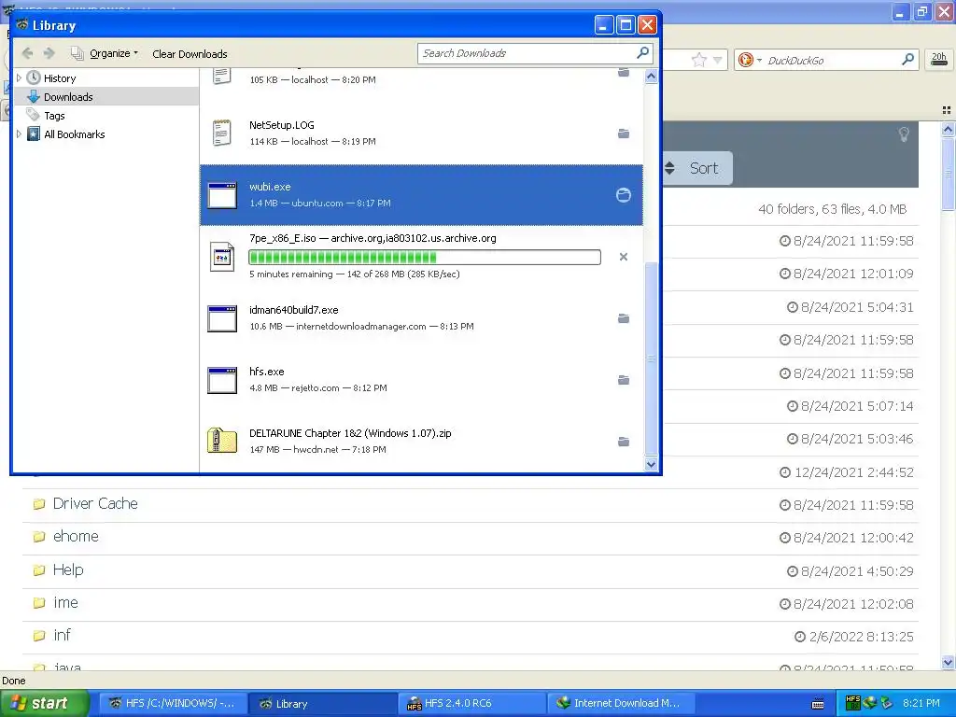Open the Windows start menu
The width and height of the screenshot is (956, 717).
pyautogui.click(x=44, y=703)
